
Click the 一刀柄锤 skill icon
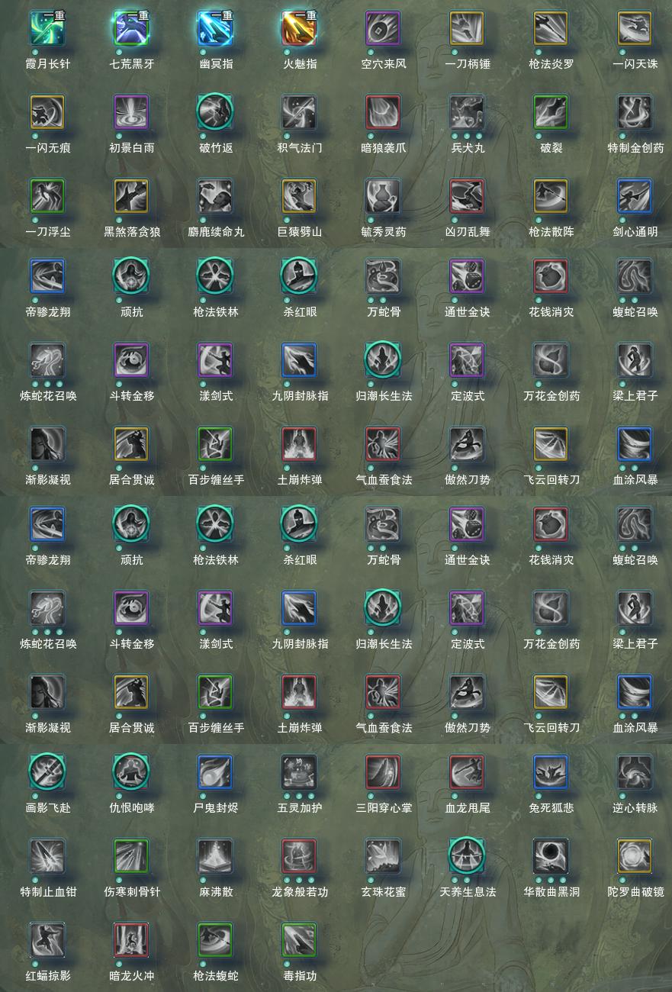click(467, 28)
